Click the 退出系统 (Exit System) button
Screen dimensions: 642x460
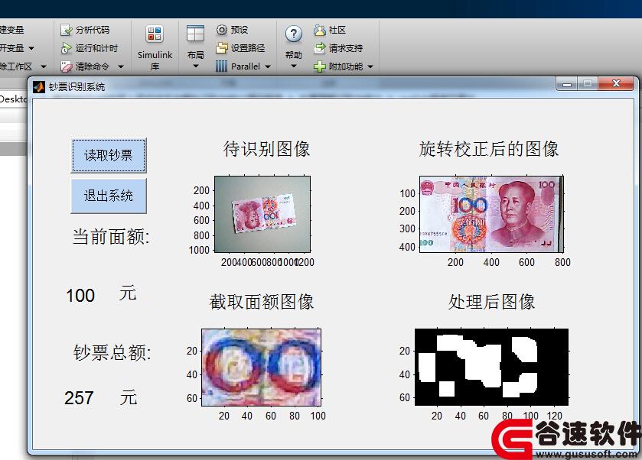coord(109,196)
